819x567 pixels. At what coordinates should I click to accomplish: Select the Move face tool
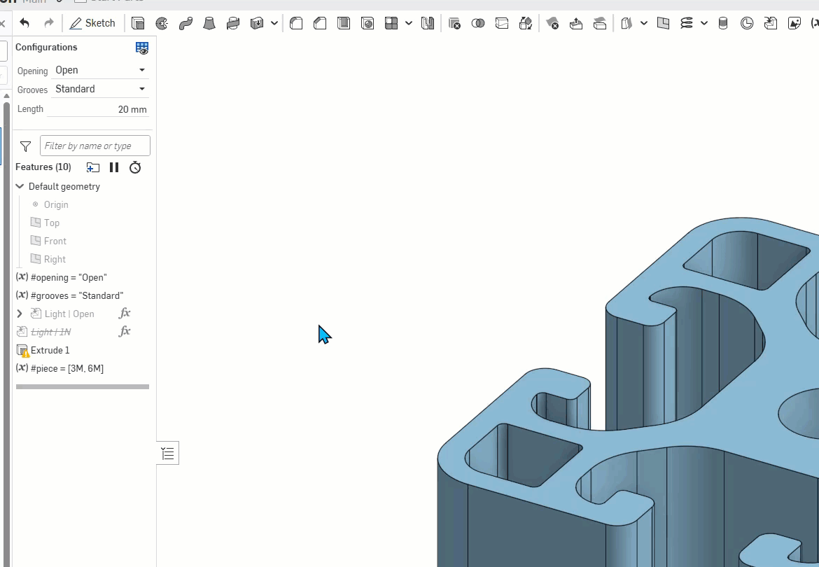[x=576, y=23]
